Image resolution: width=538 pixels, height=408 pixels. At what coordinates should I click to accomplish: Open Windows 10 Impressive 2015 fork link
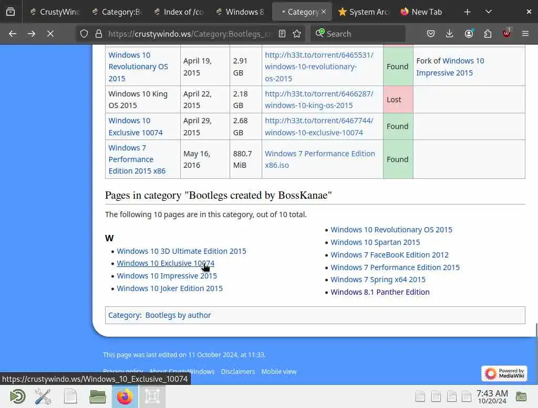tap(450, 67)
